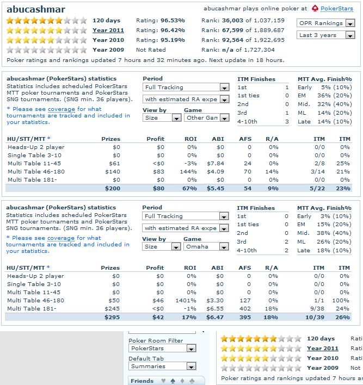The height and width of the screenshot is (385, 363).
Task: Open the PokerStars link in header
Action: 337,9
